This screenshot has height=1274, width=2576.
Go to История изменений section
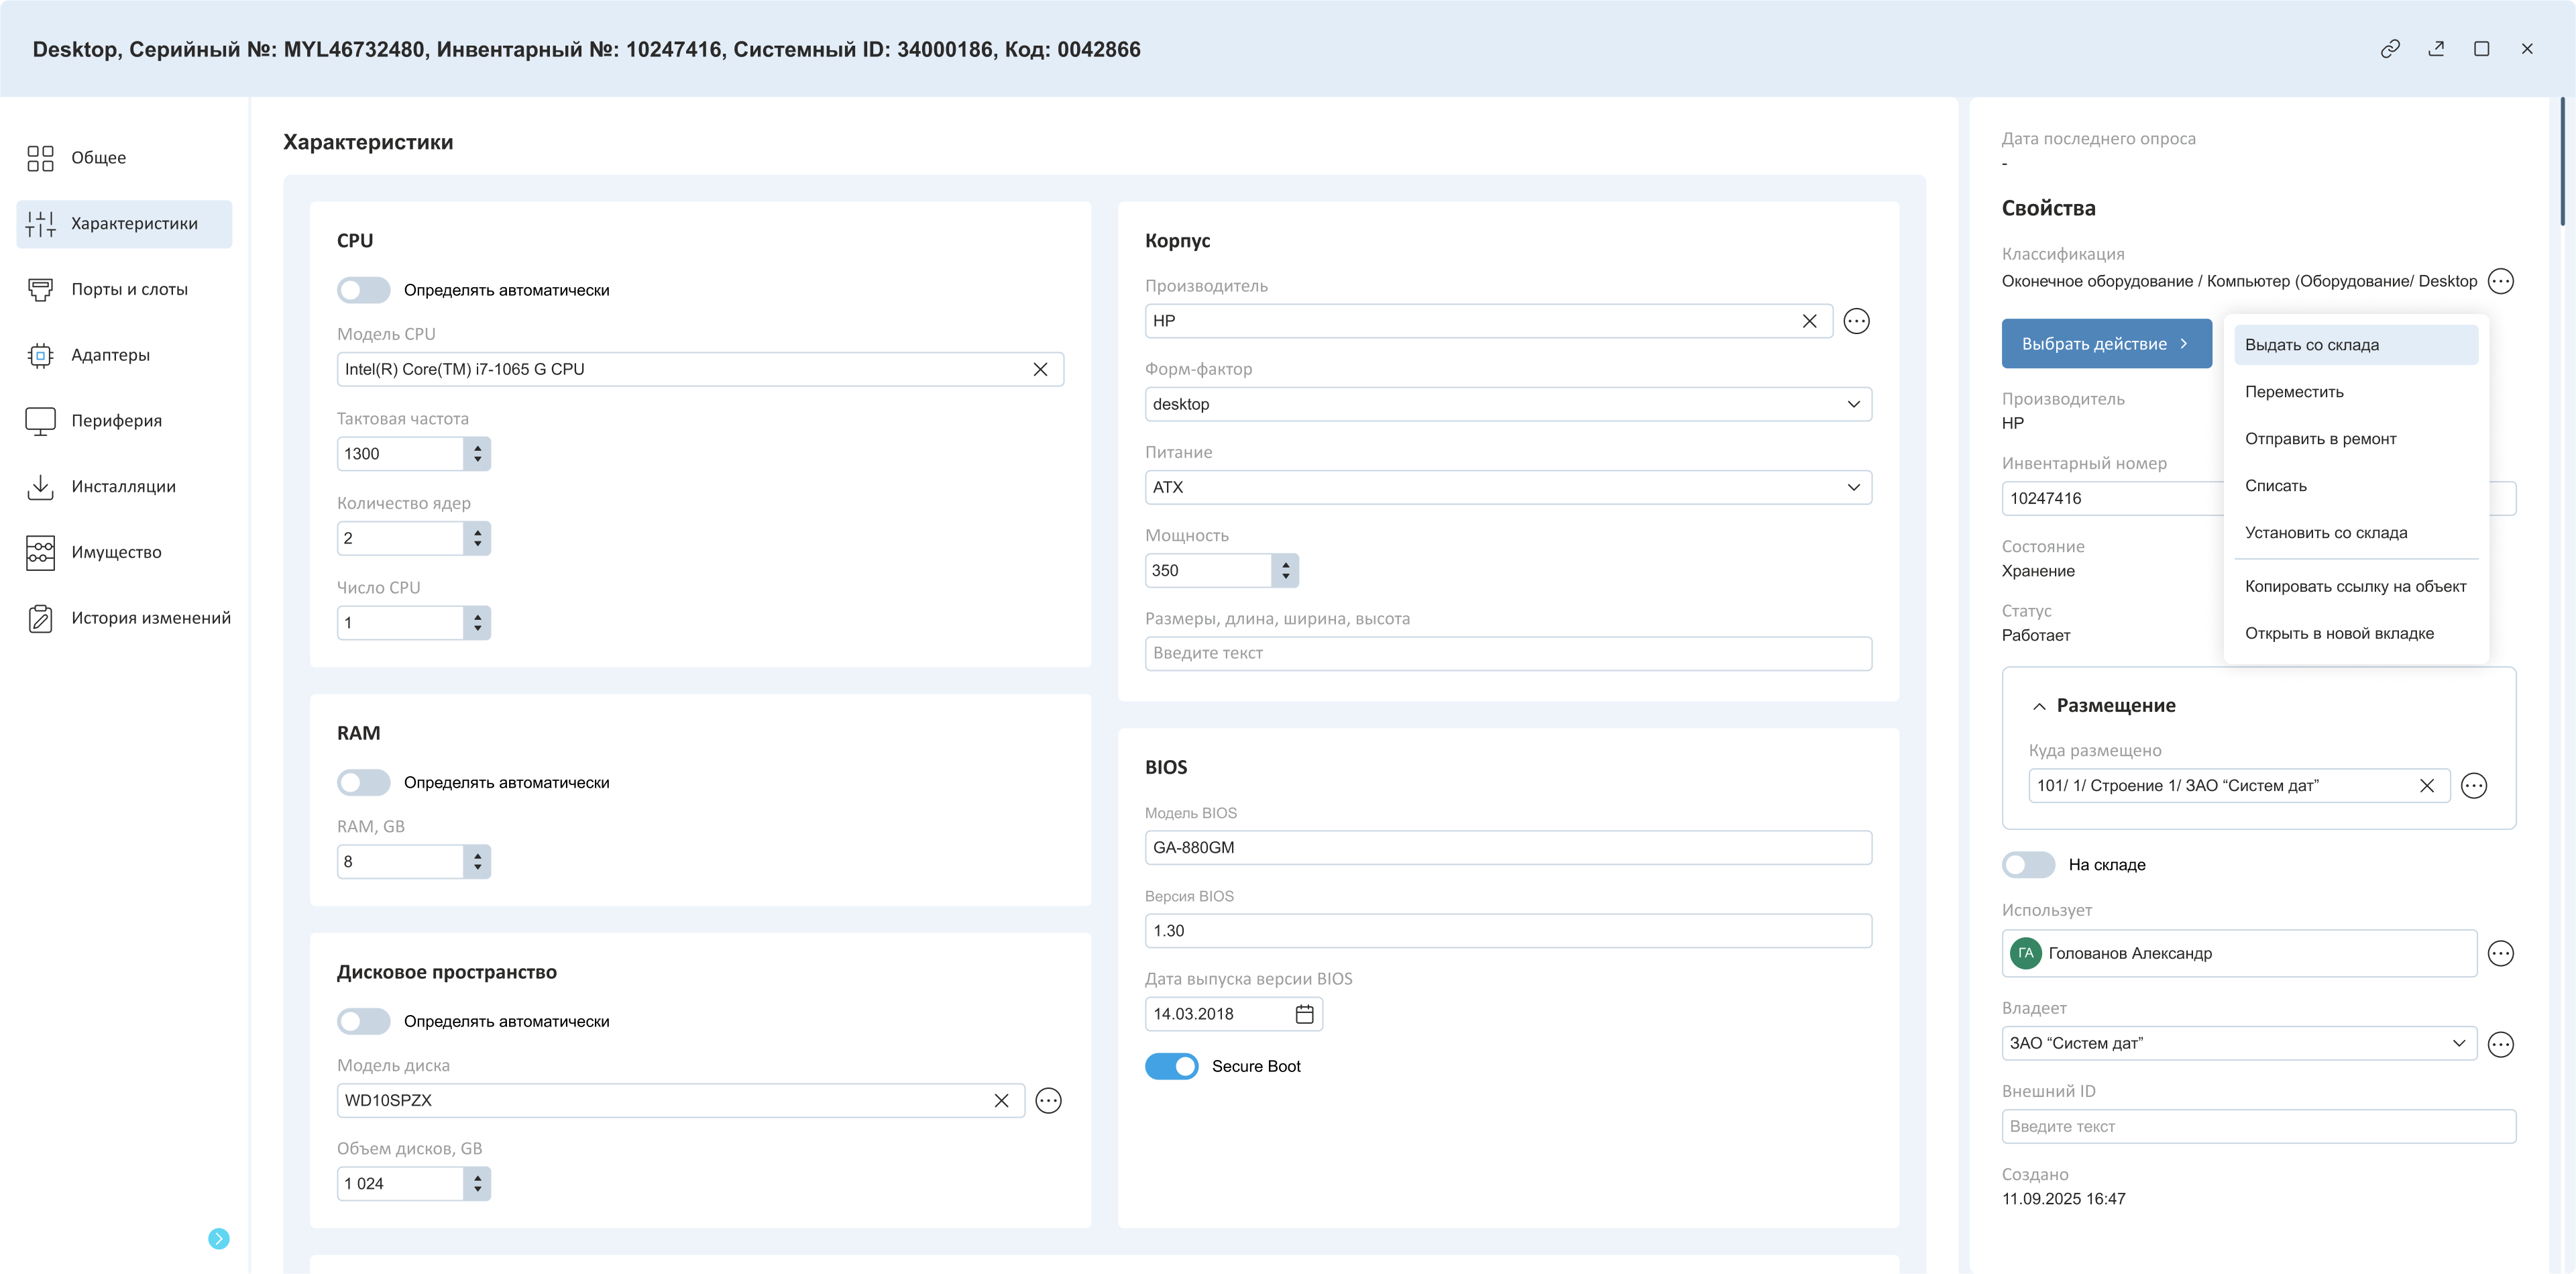(x=150, y=618)
